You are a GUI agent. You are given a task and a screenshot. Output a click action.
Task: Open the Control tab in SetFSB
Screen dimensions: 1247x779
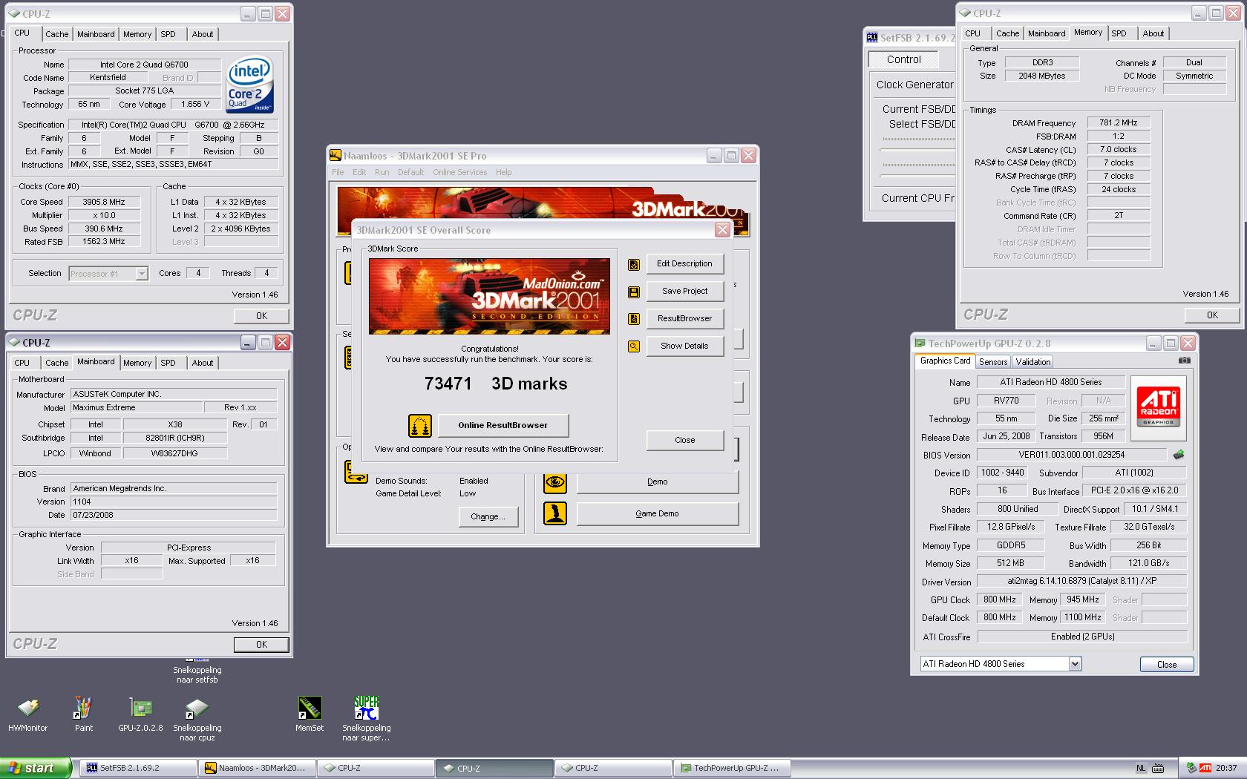click(x=903, y=59)
